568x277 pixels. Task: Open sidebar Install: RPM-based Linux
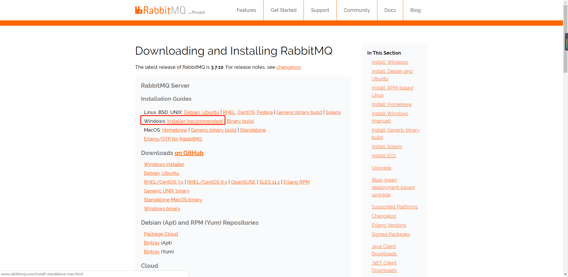(392, 92)
